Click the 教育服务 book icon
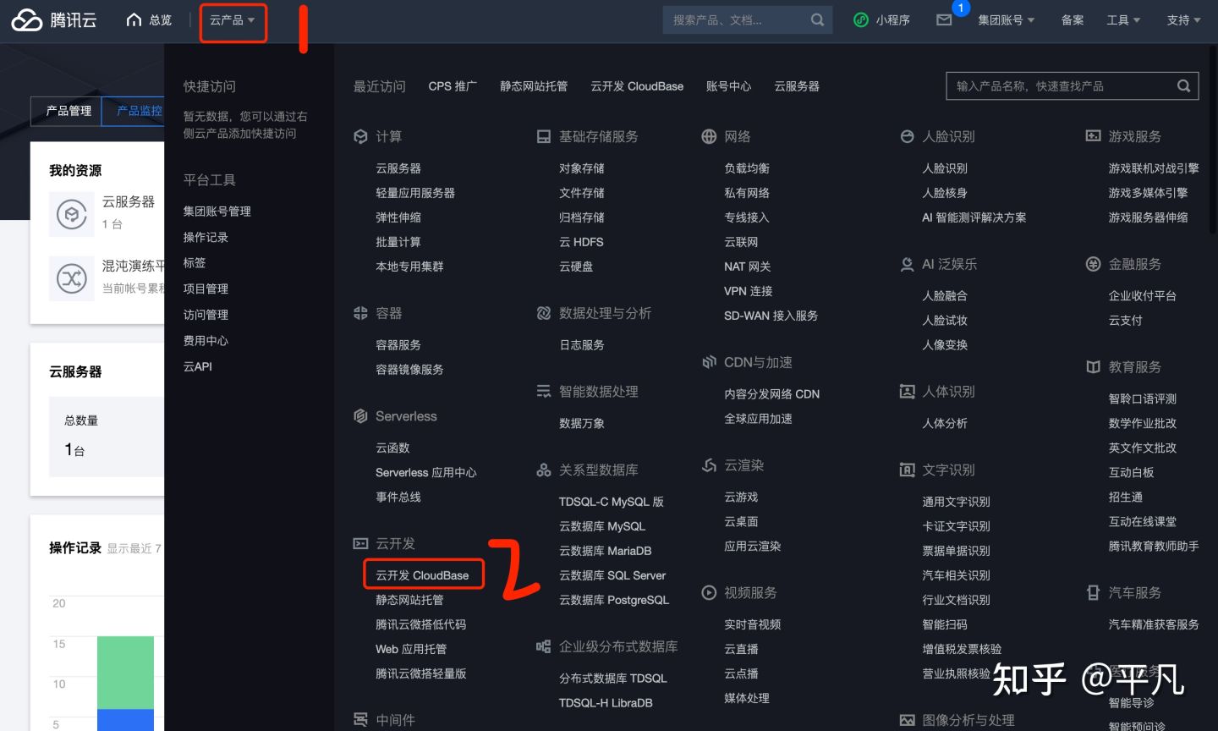1218x731 pixels. click(x=1093, y=367)
